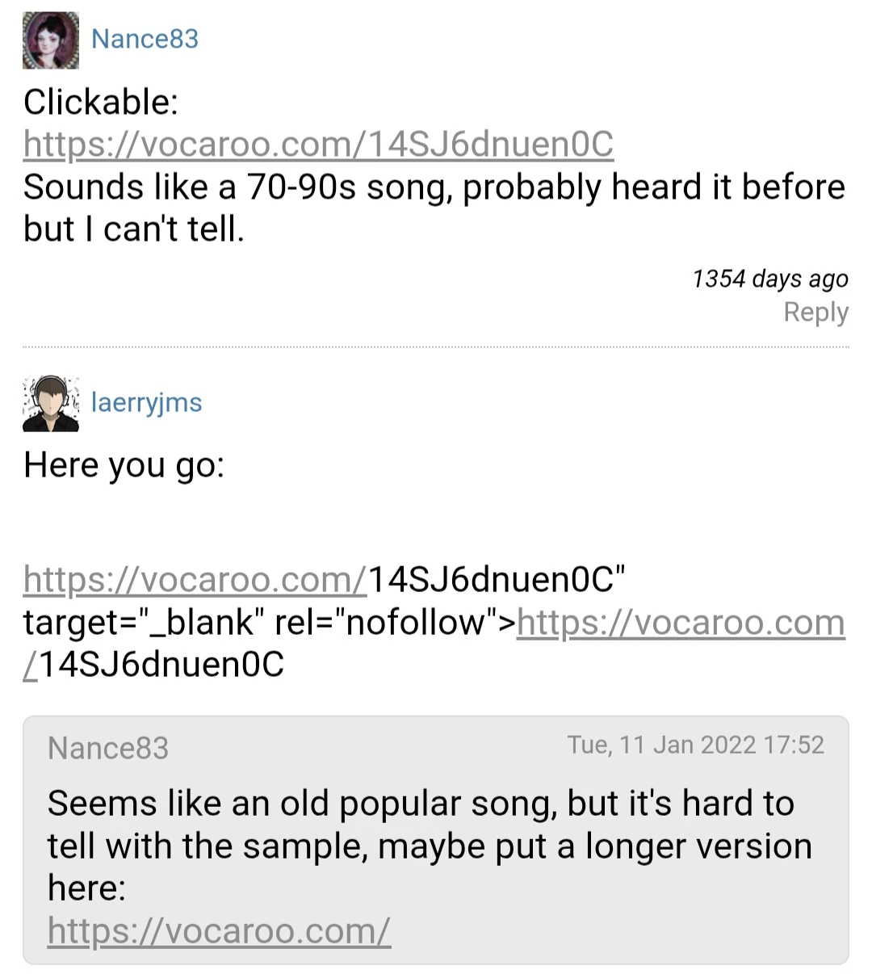Click the Nance83 name in the quote box
Image resolution: width=872 pixels, height=974 pixels.
[108, 748]
